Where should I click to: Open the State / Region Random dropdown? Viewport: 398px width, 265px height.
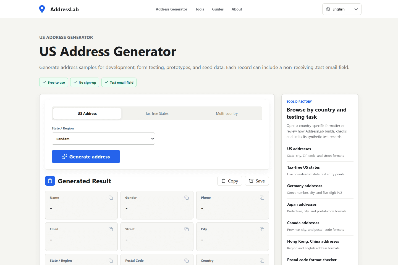pyautogui.click(x=103, y=139)
